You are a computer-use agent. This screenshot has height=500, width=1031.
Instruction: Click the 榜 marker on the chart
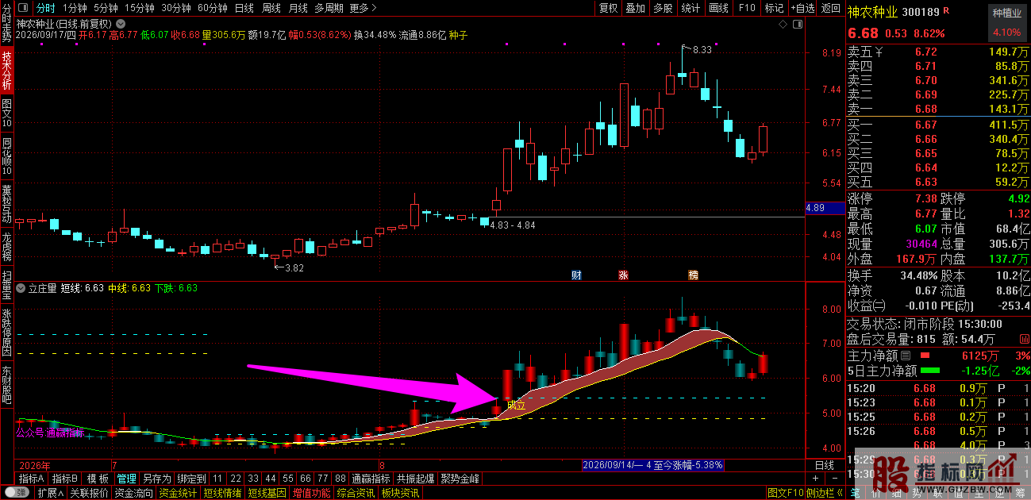click(693, 275)
